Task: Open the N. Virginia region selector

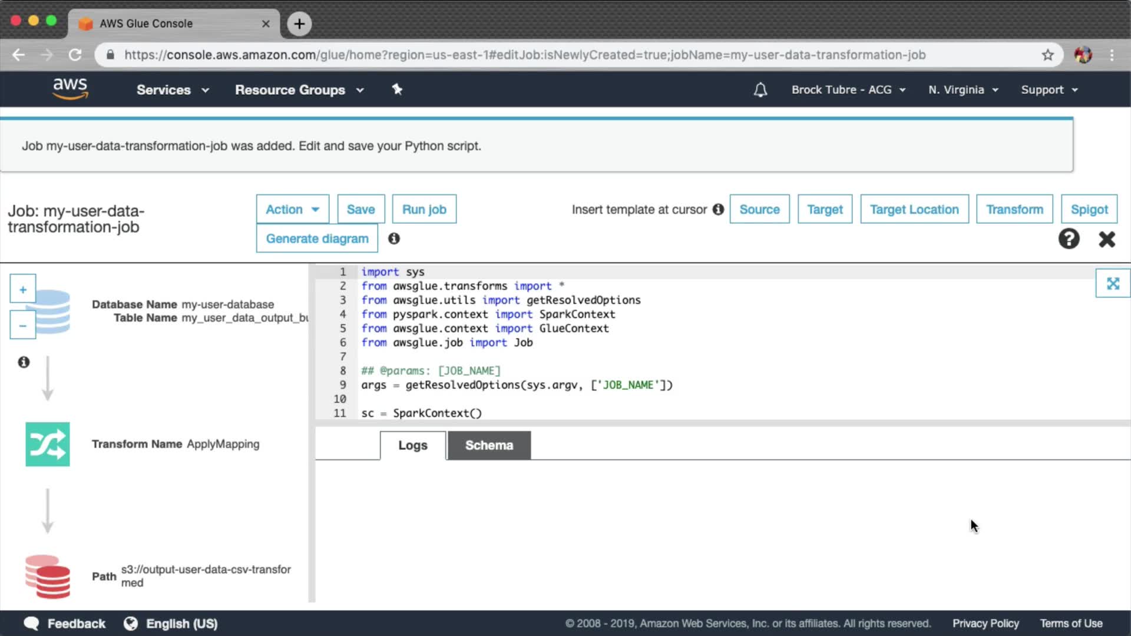Action: pos(963,90)
